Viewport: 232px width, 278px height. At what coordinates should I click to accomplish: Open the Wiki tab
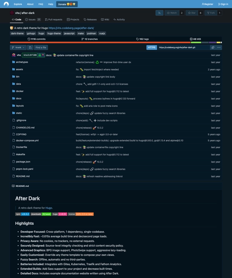(105, 20)
